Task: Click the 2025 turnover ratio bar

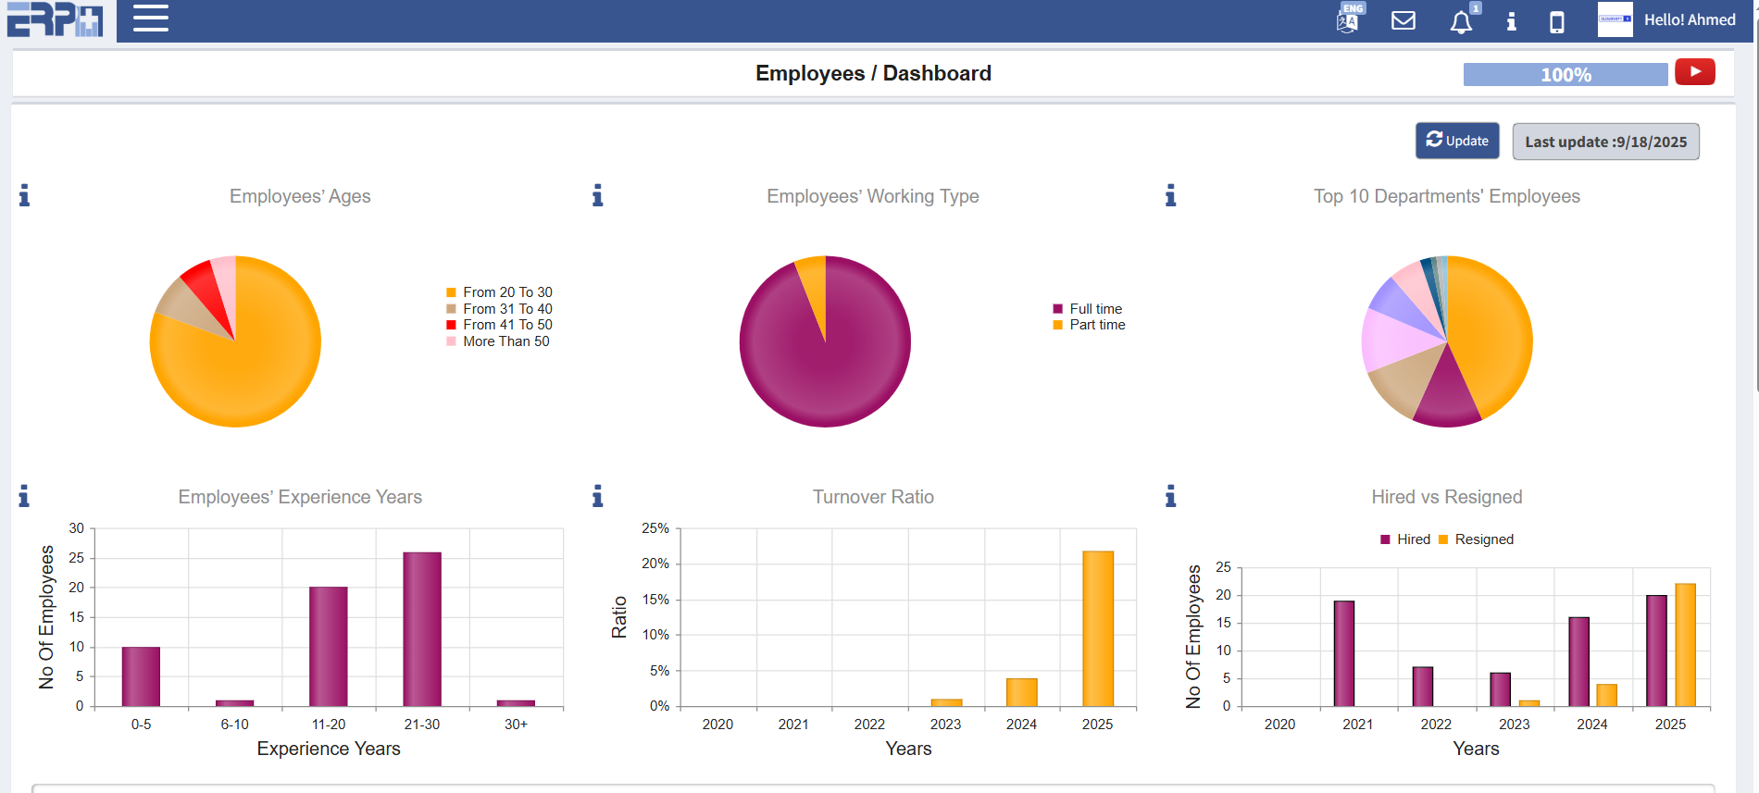Action: click(1098, 628)
